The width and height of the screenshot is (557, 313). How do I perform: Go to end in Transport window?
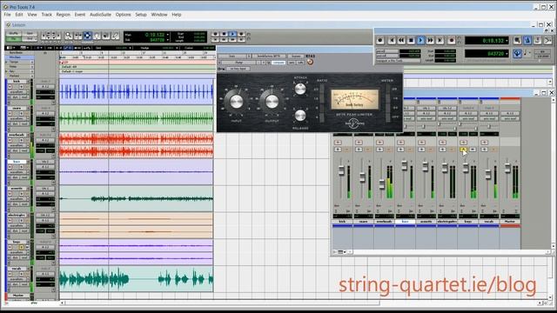pos(440,41)
